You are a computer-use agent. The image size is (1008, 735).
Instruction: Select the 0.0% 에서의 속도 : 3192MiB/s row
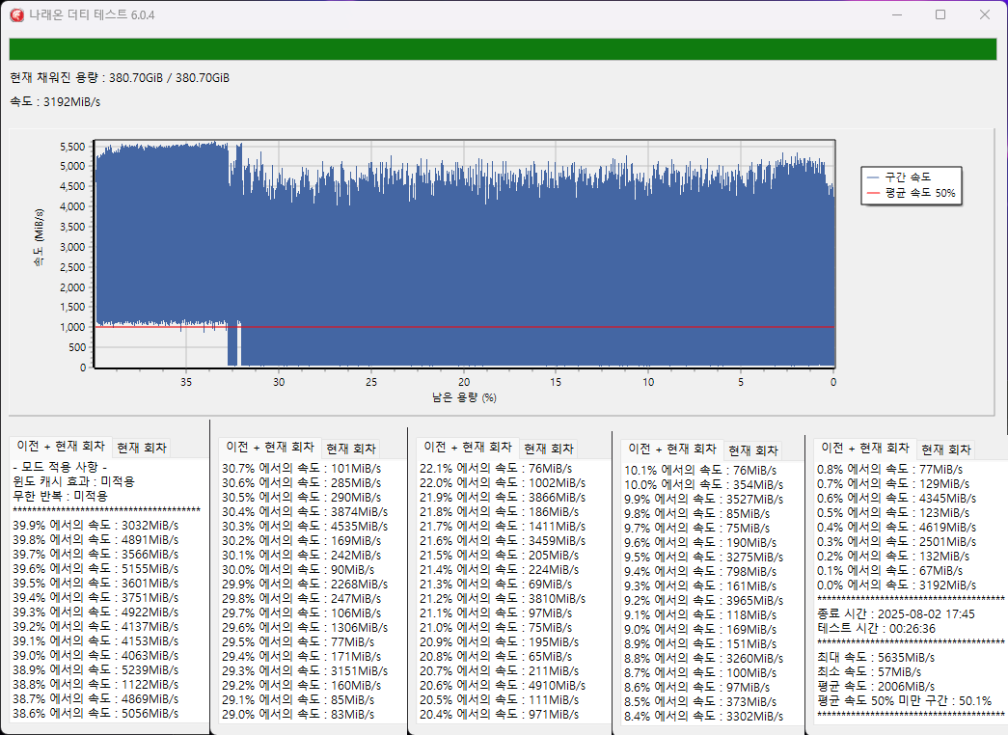tap(897, 585)
